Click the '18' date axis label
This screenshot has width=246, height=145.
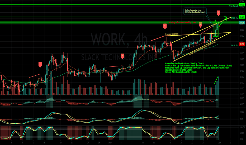[x=170, y=143]
